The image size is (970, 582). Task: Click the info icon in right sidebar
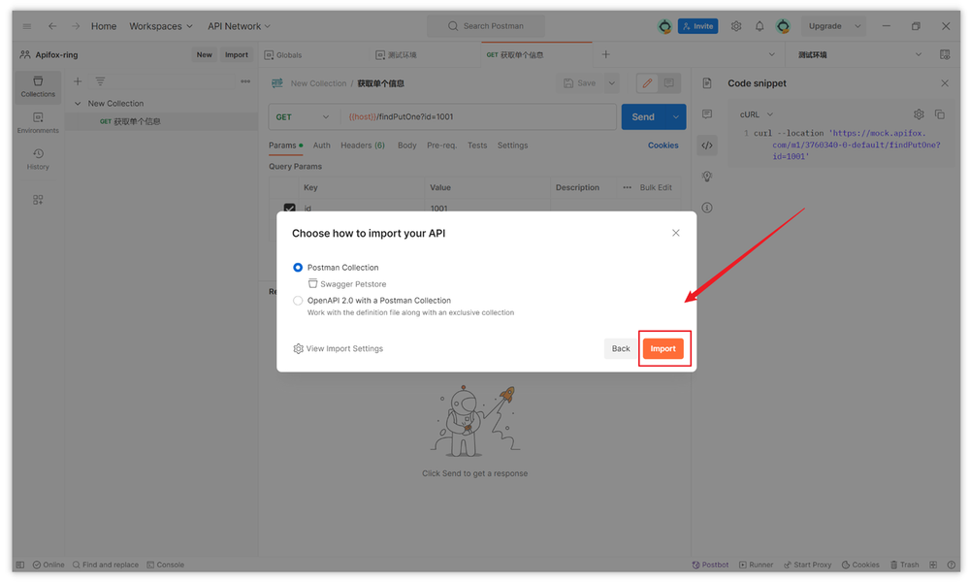707,207
